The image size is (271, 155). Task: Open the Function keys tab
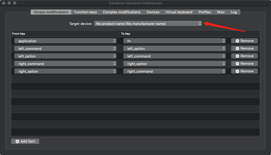tap(86, 12)
